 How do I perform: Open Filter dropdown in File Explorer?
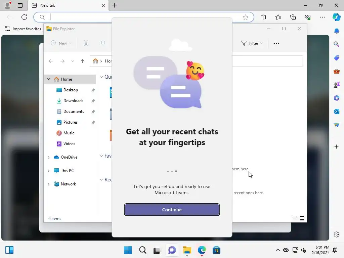252,43
